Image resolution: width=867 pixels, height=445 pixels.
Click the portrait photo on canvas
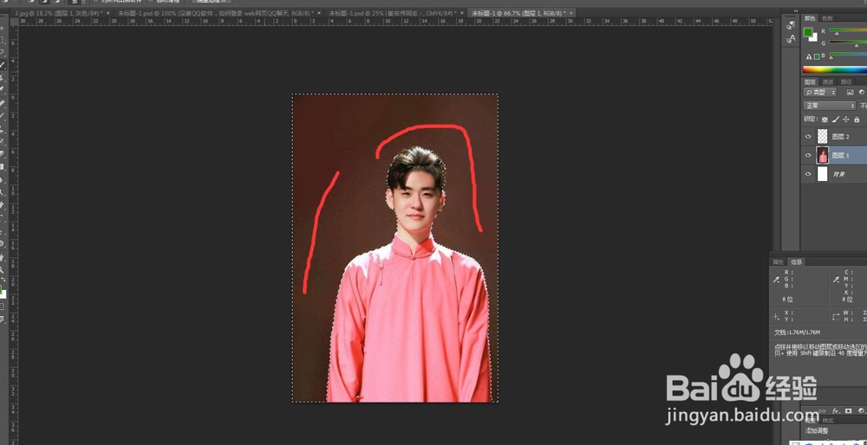coord(394,248)
